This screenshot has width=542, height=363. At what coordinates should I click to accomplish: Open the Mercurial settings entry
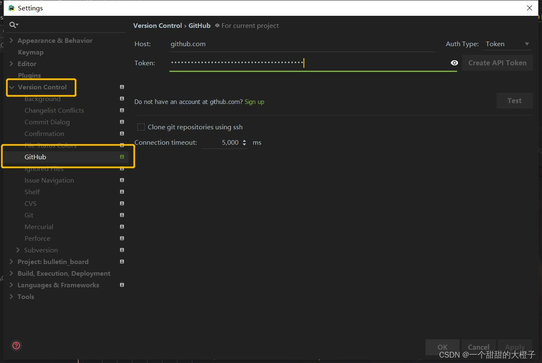pos(39,227)
